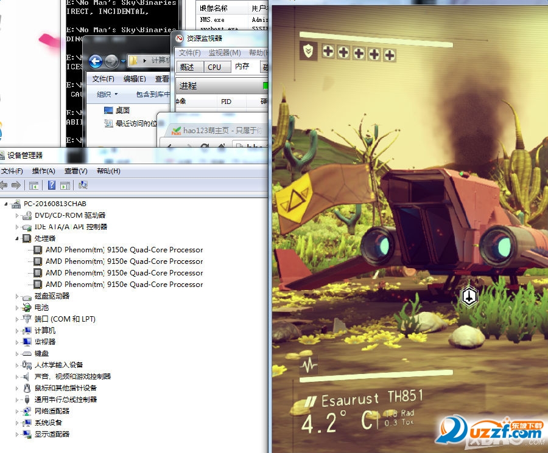Expand the 端口 (COM 和 LPT) node
This screenshot has height=453, width=548.
click(16, 319)
